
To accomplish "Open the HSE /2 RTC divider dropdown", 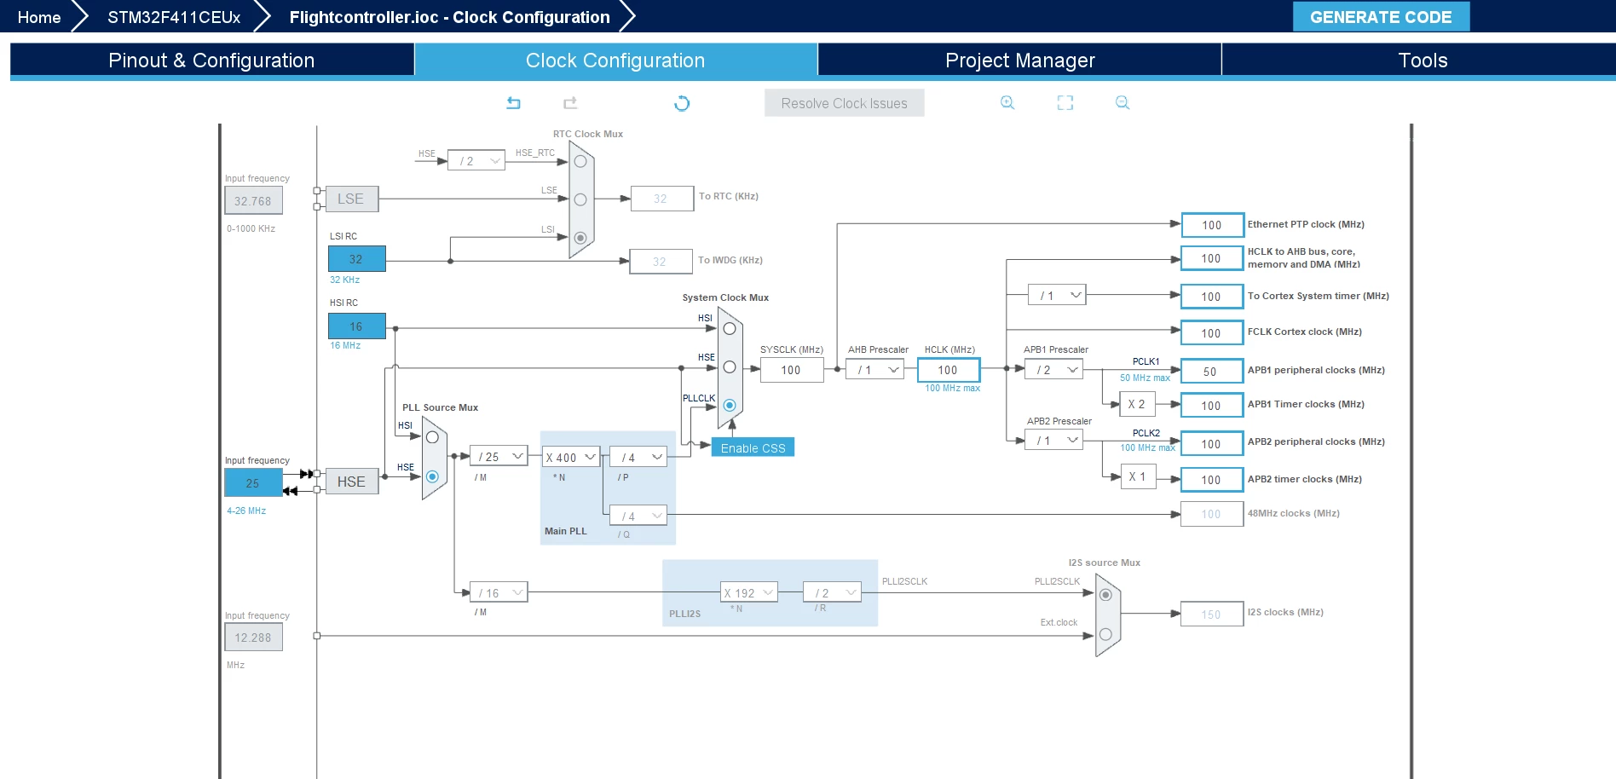I will pos(476,160).
